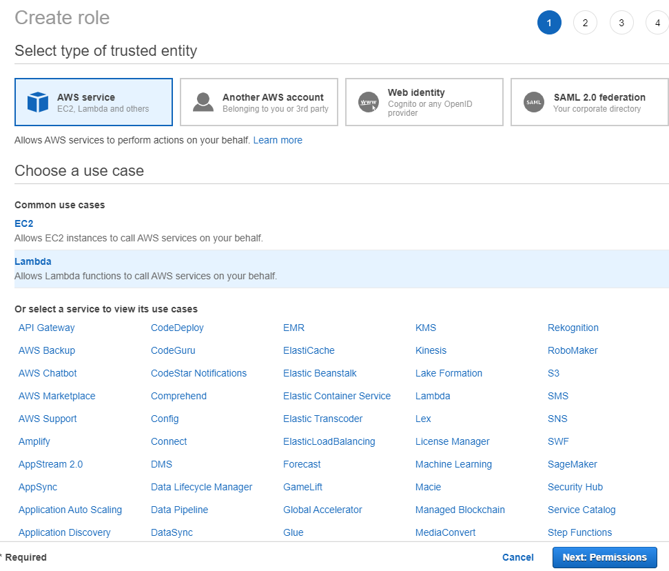This screenshot has width=669, height=571.
Task: Go to wizard step 2 circle
Action: 586,23
